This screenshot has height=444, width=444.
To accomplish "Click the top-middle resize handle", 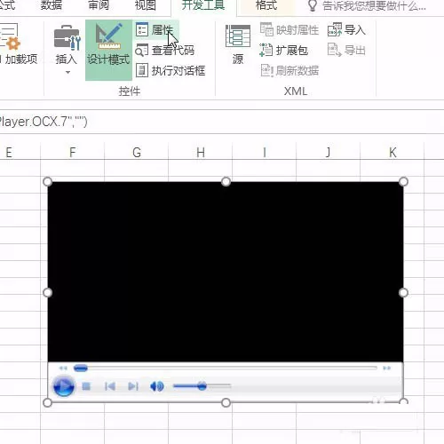I will [226, 181].
